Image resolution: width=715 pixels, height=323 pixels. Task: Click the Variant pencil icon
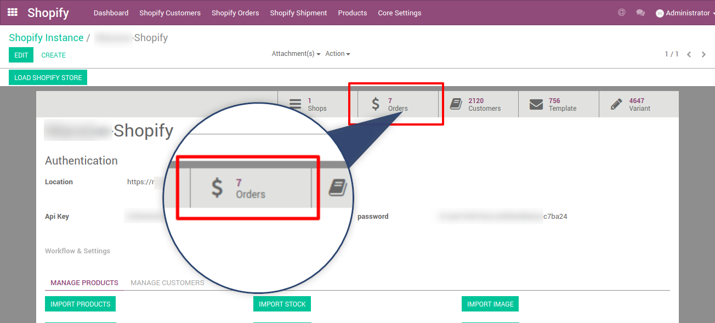(616, 104)
